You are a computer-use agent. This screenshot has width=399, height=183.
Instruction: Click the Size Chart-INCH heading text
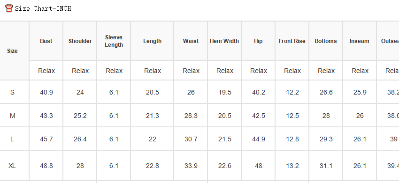click(43, 8)
